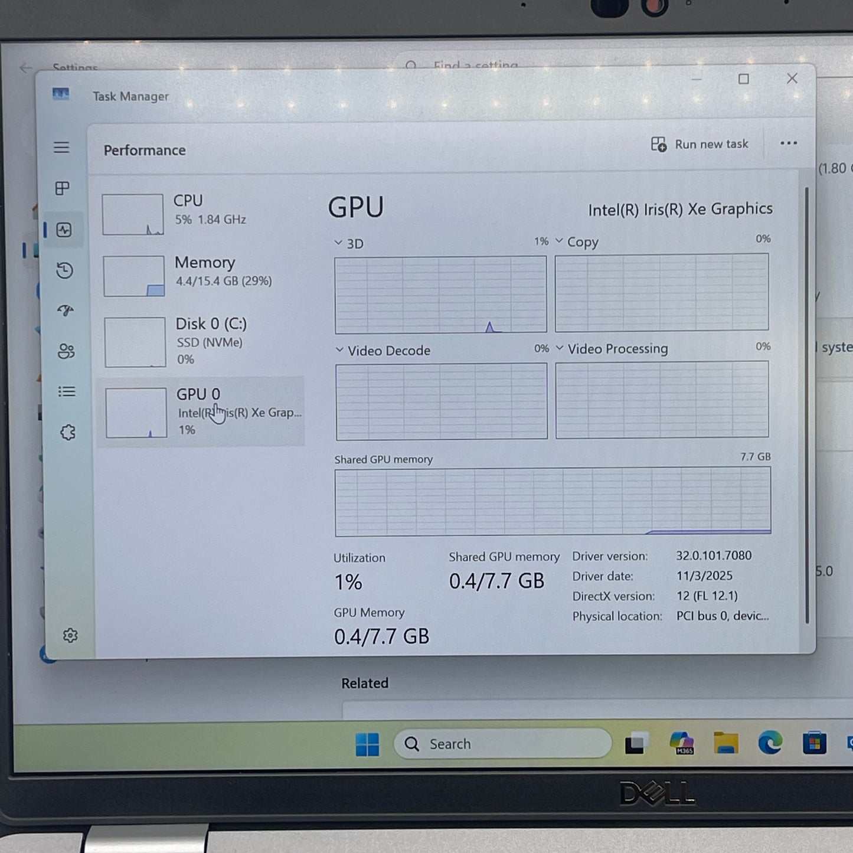Open the Startup apps icon in sidebar
The height and width of the screenshot is (853, 853).
coord(66,311)
